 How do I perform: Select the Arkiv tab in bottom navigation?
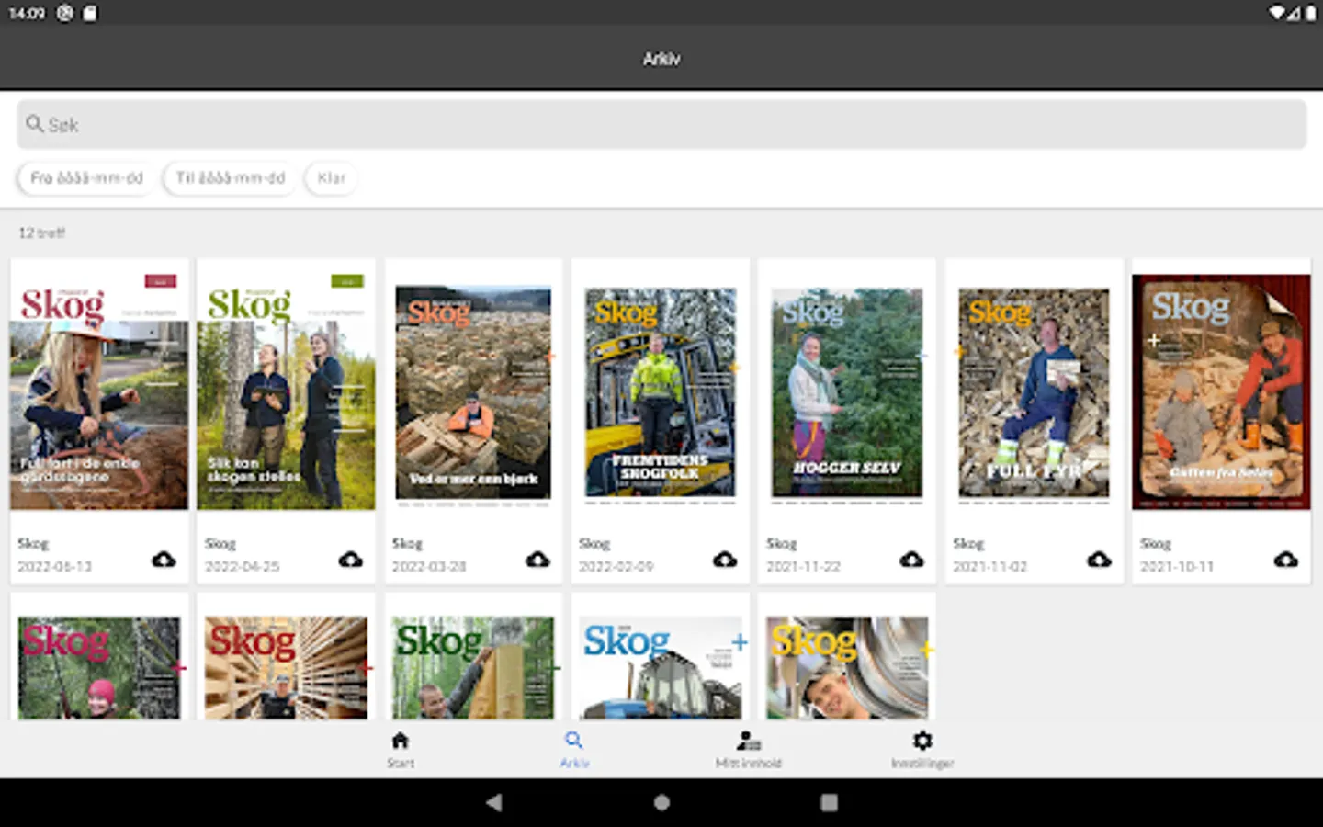coord(574,750)
